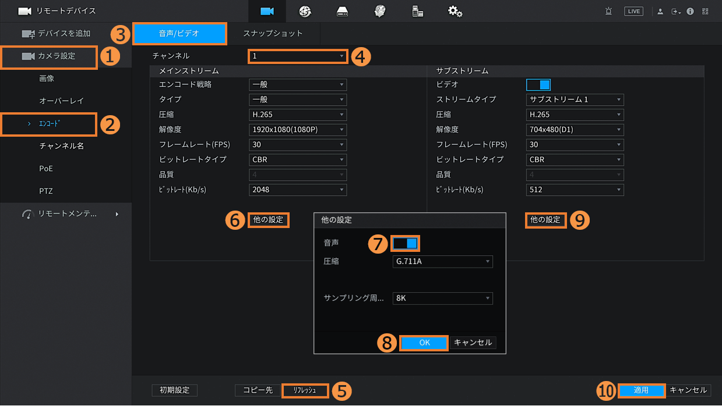Open the storage drive icon in top bar

(x=343, y=11)
